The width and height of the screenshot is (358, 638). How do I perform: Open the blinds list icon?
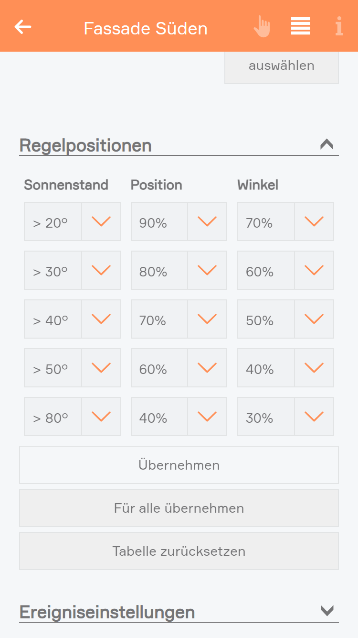tap(301, 26)
